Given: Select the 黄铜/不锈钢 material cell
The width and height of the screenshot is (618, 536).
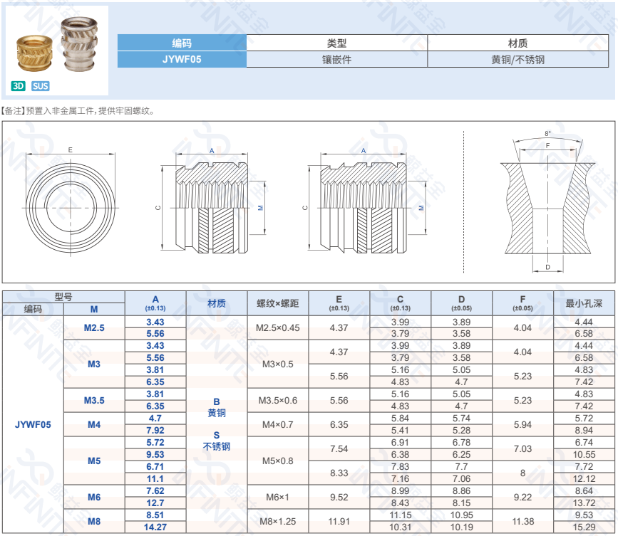Looking at the screenshot, I should [x=517, y=60].
